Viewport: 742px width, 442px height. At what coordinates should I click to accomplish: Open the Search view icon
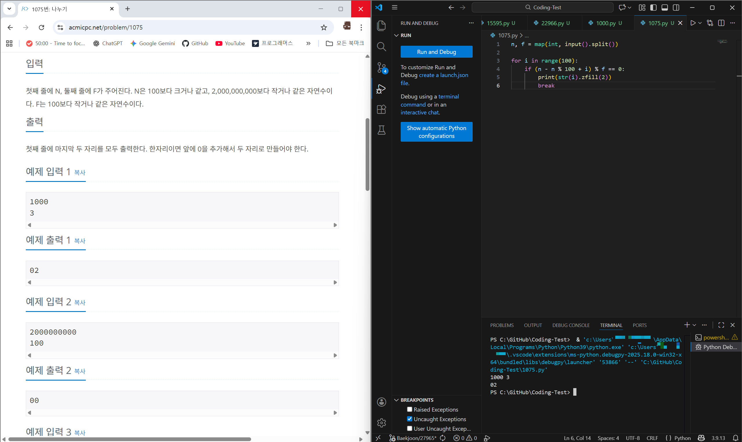tap(381, 46)
